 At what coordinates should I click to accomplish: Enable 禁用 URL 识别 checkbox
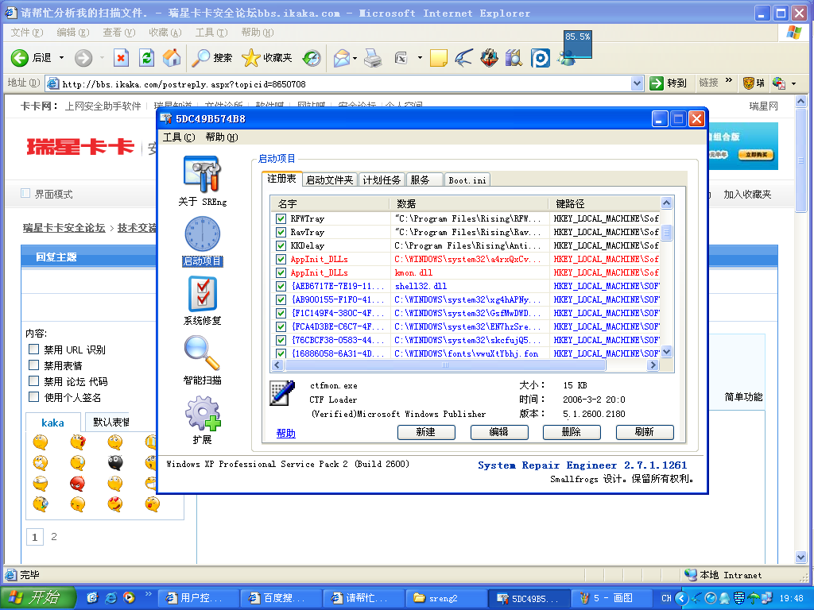point(33,349)
